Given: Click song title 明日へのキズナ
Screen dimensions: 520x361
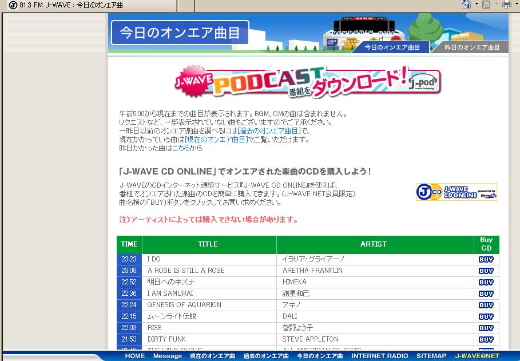Looking at the screenshot, I should 171,282.
